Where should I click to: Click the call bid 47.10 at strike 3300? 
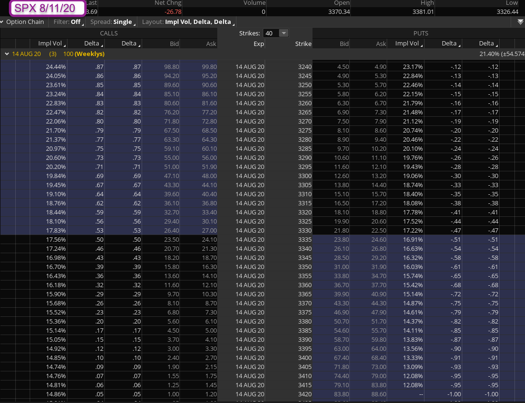coord(170,176)
